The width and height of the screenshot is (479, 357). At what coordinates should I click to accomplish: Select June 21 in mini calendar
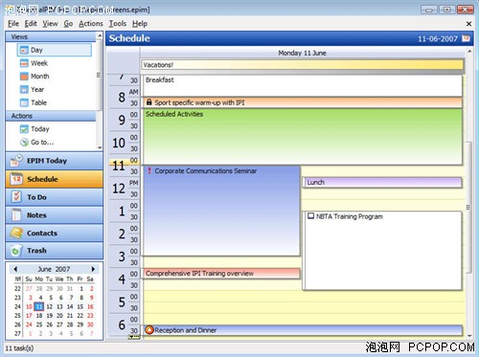click(x=70, y=316)
